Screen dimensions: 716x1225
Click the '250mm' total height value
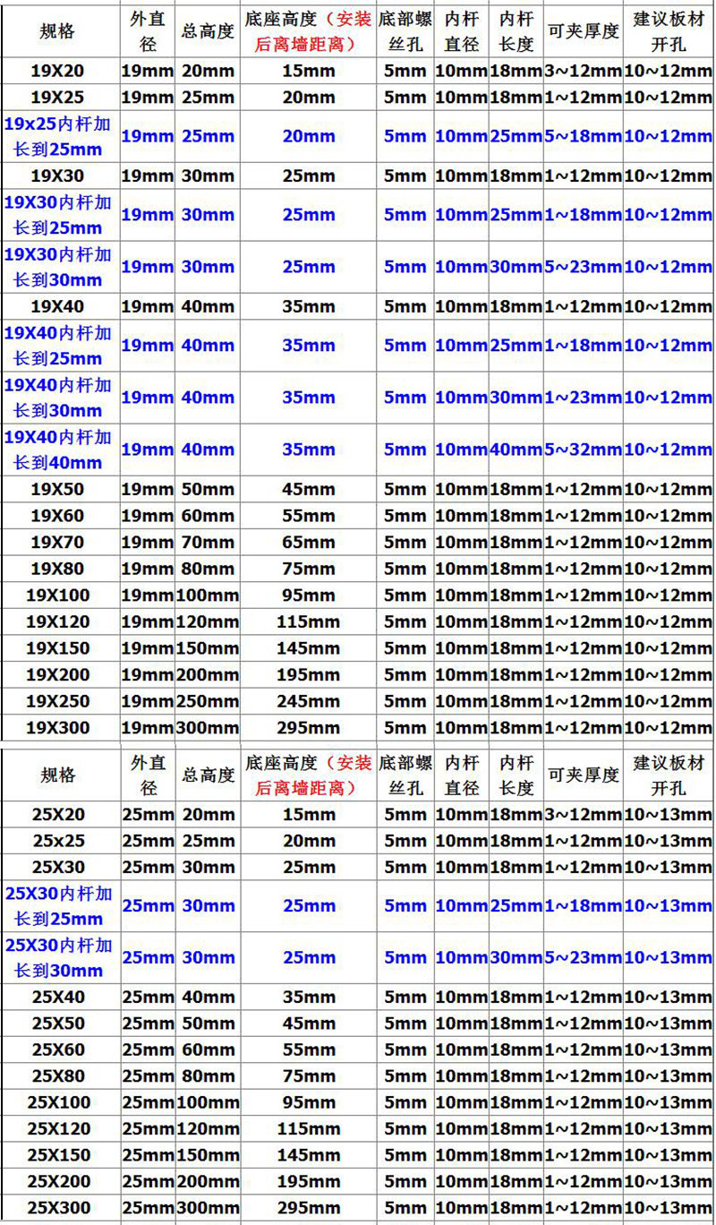pyautogui.click(x=208, y=701)
